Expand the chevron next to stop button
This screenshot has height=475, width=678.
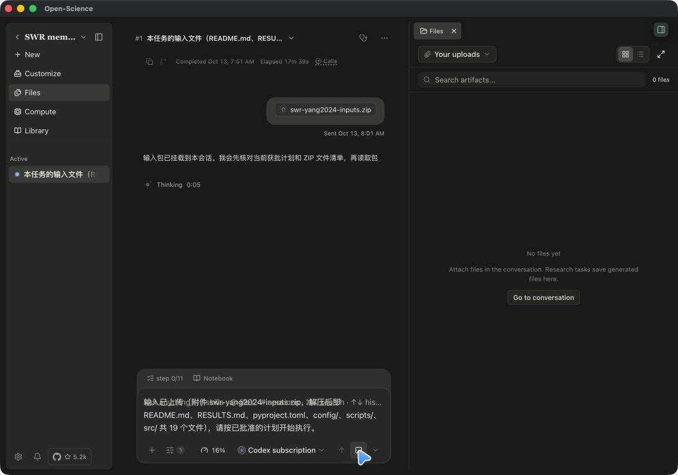375,450
